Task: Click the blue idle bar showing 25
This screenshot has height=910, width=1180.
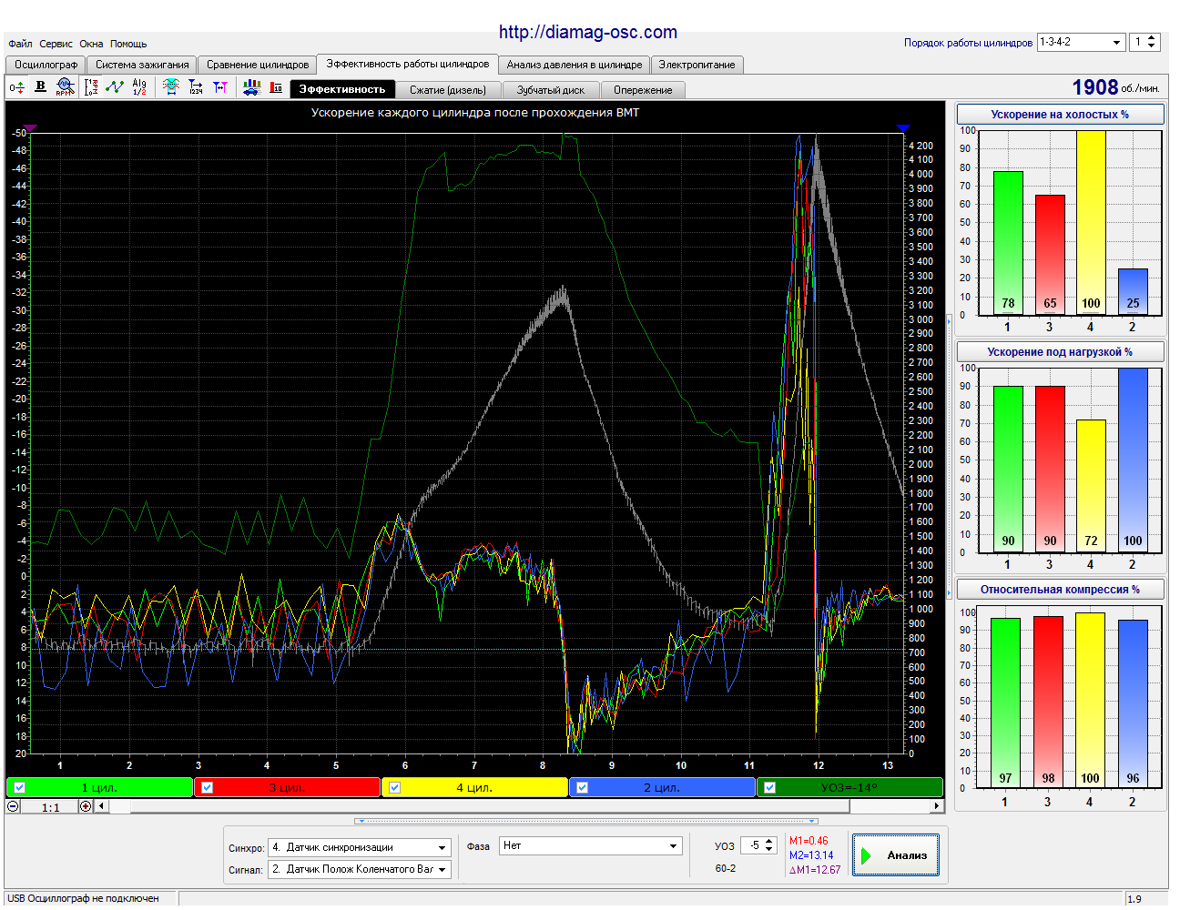Action: (1133, 291)
